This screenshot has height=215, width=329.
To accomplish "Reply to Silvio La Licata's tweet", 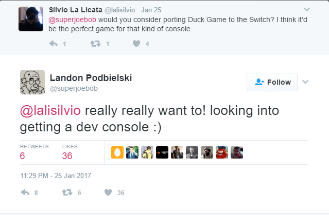I will pos(54,44).
